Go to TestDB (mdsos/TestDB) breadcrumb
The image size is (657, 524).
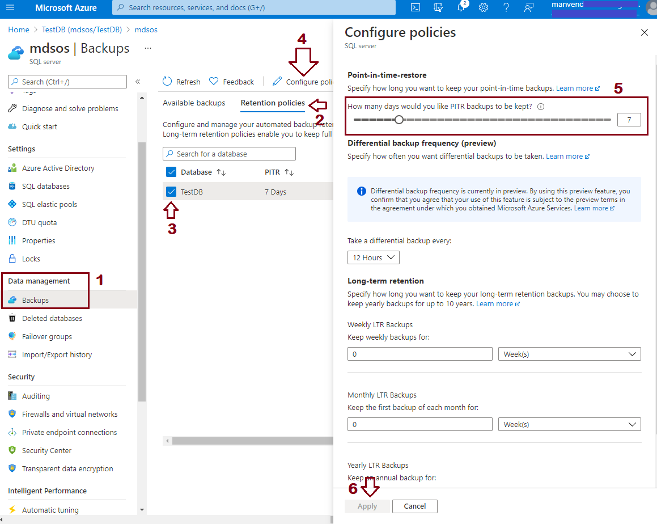click(x=82, y=29)
